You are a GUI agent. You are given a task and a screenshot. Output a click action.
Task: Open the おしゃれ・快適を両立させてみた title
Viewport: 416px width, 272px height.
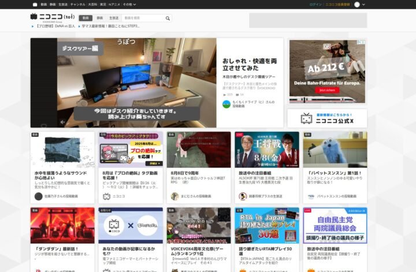coord(250,65)
